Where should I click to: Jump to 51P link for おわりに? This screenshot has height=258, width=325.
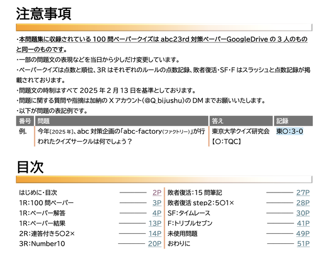point(304,244)
